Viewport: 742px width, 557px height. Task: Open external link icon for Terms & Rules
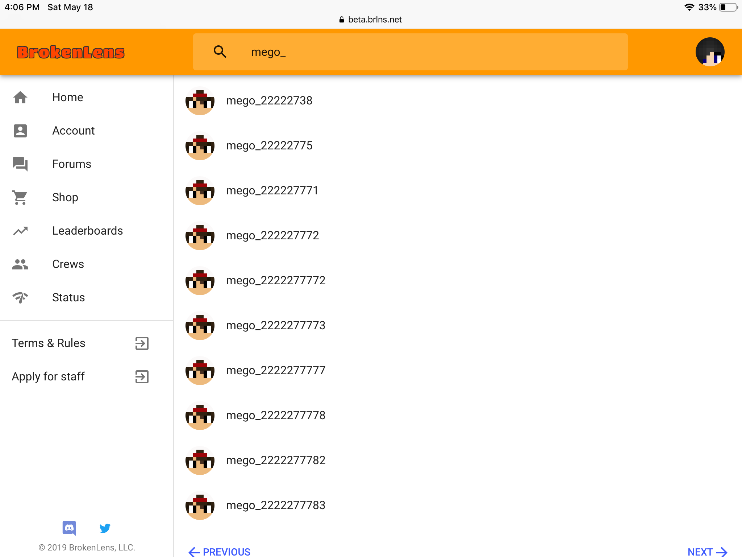coord(142,343)
